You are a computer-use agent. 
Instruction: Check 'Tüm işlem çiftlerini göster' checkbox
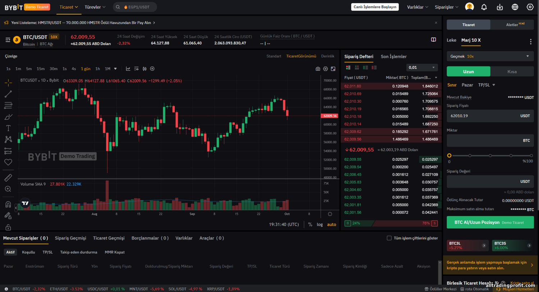[389, 238]
